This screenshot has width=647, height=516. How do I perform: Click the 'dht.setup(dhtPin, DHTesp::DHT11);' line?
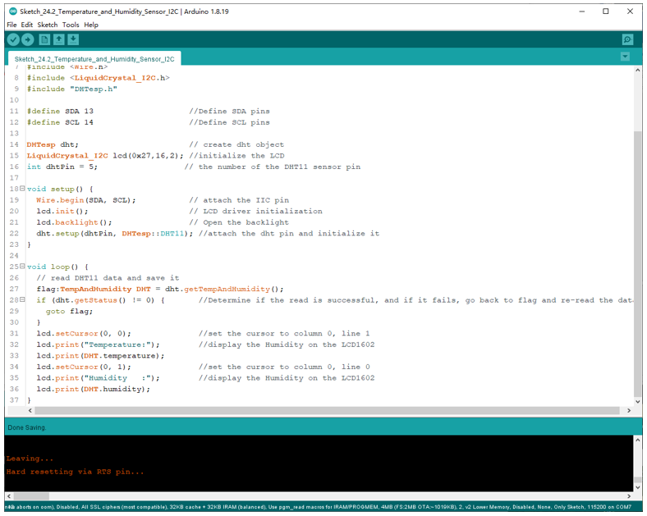114,234
